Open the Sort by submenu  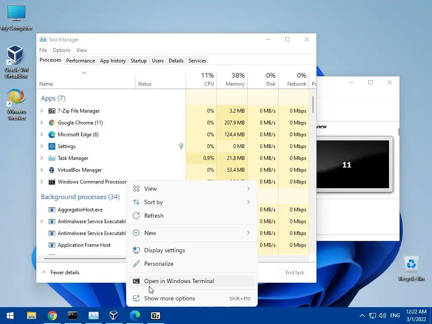(192, 202)
